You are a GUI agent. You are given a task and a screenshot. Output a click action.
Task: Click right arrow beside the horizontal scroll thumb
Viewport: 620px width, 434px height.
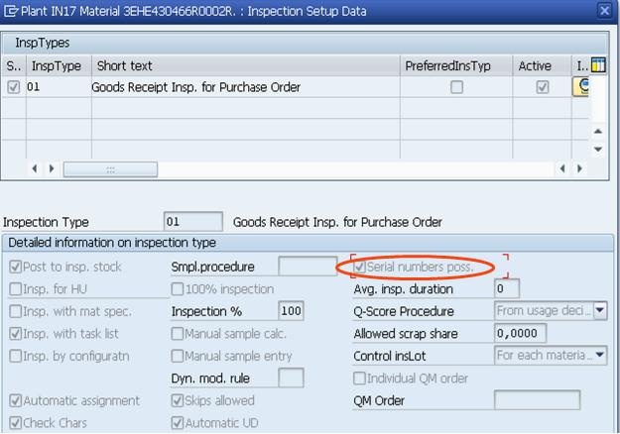(52, 169)
